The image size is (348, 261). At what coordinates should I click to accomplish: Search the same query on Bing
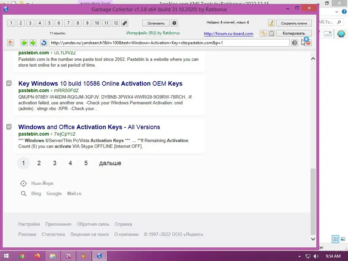pyautogui.click(x=36, y=193)
